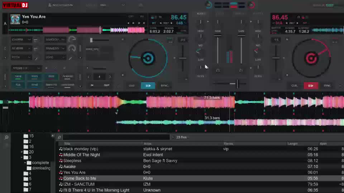344x193 pixels.
Task: Expand the folder 20 in browser tree
Action: [22, 152]
